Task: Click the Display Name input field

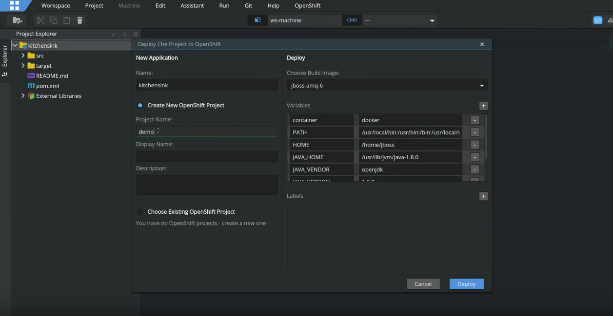Action: 207,156
